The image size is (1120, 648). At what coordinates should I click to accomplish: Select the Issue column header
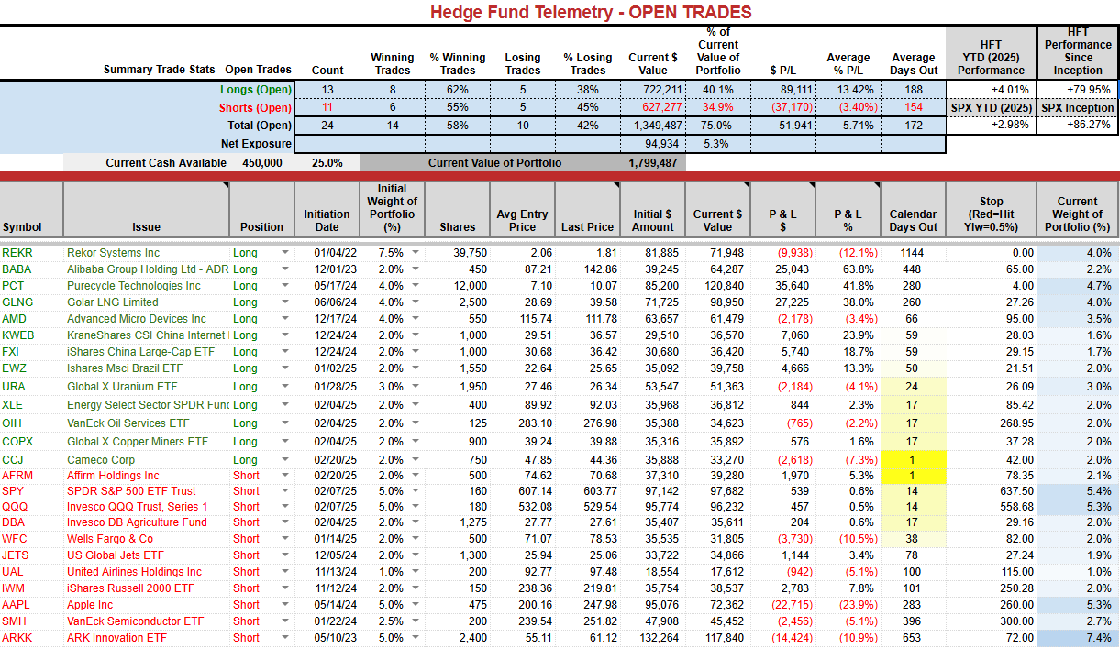point(146,209)
